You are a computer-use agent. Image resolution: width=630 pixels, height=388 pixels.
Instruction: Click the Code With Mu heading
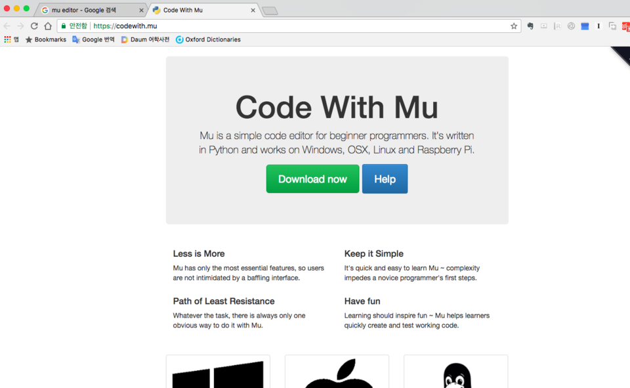point(337,107)
